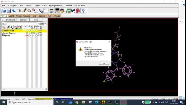Image resolution: width=186 pixels, height=105 pixels.
Task: Open the Hydrogen Bonds menu
Action: pyautogui.click(x=56, y=6)
